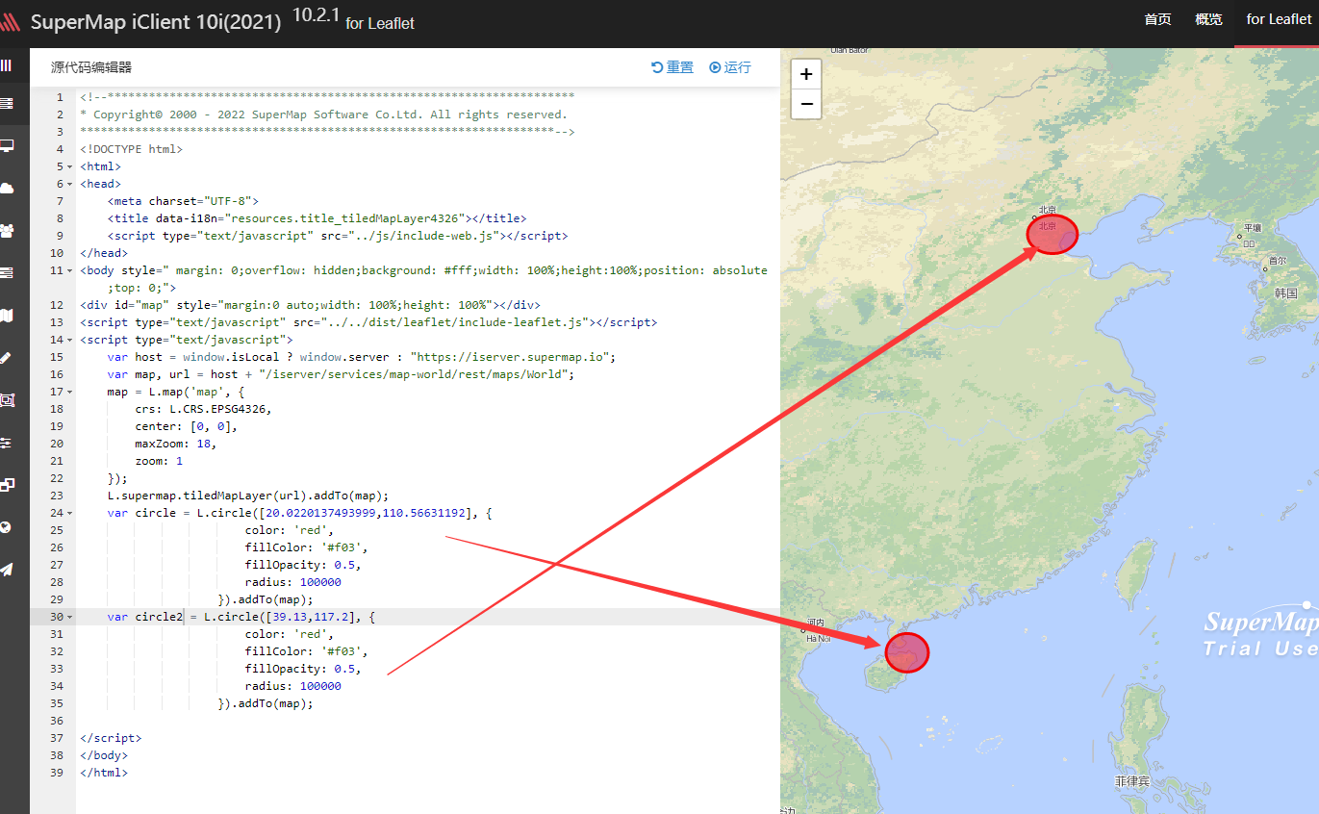This screenshot has height=814, width=1319.
Task: Collapse the body tag on line 11
Action: click(x=71, y=270)
